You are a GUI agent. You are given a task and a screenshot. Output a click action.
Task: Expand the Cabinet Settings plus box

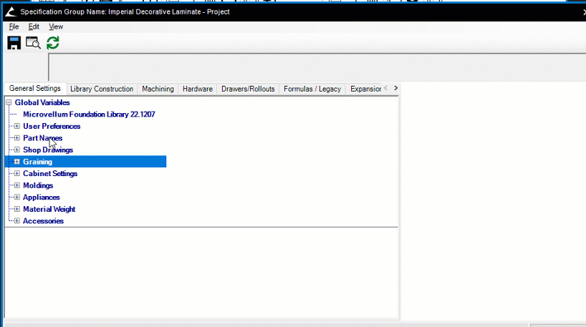pos(17,174)
